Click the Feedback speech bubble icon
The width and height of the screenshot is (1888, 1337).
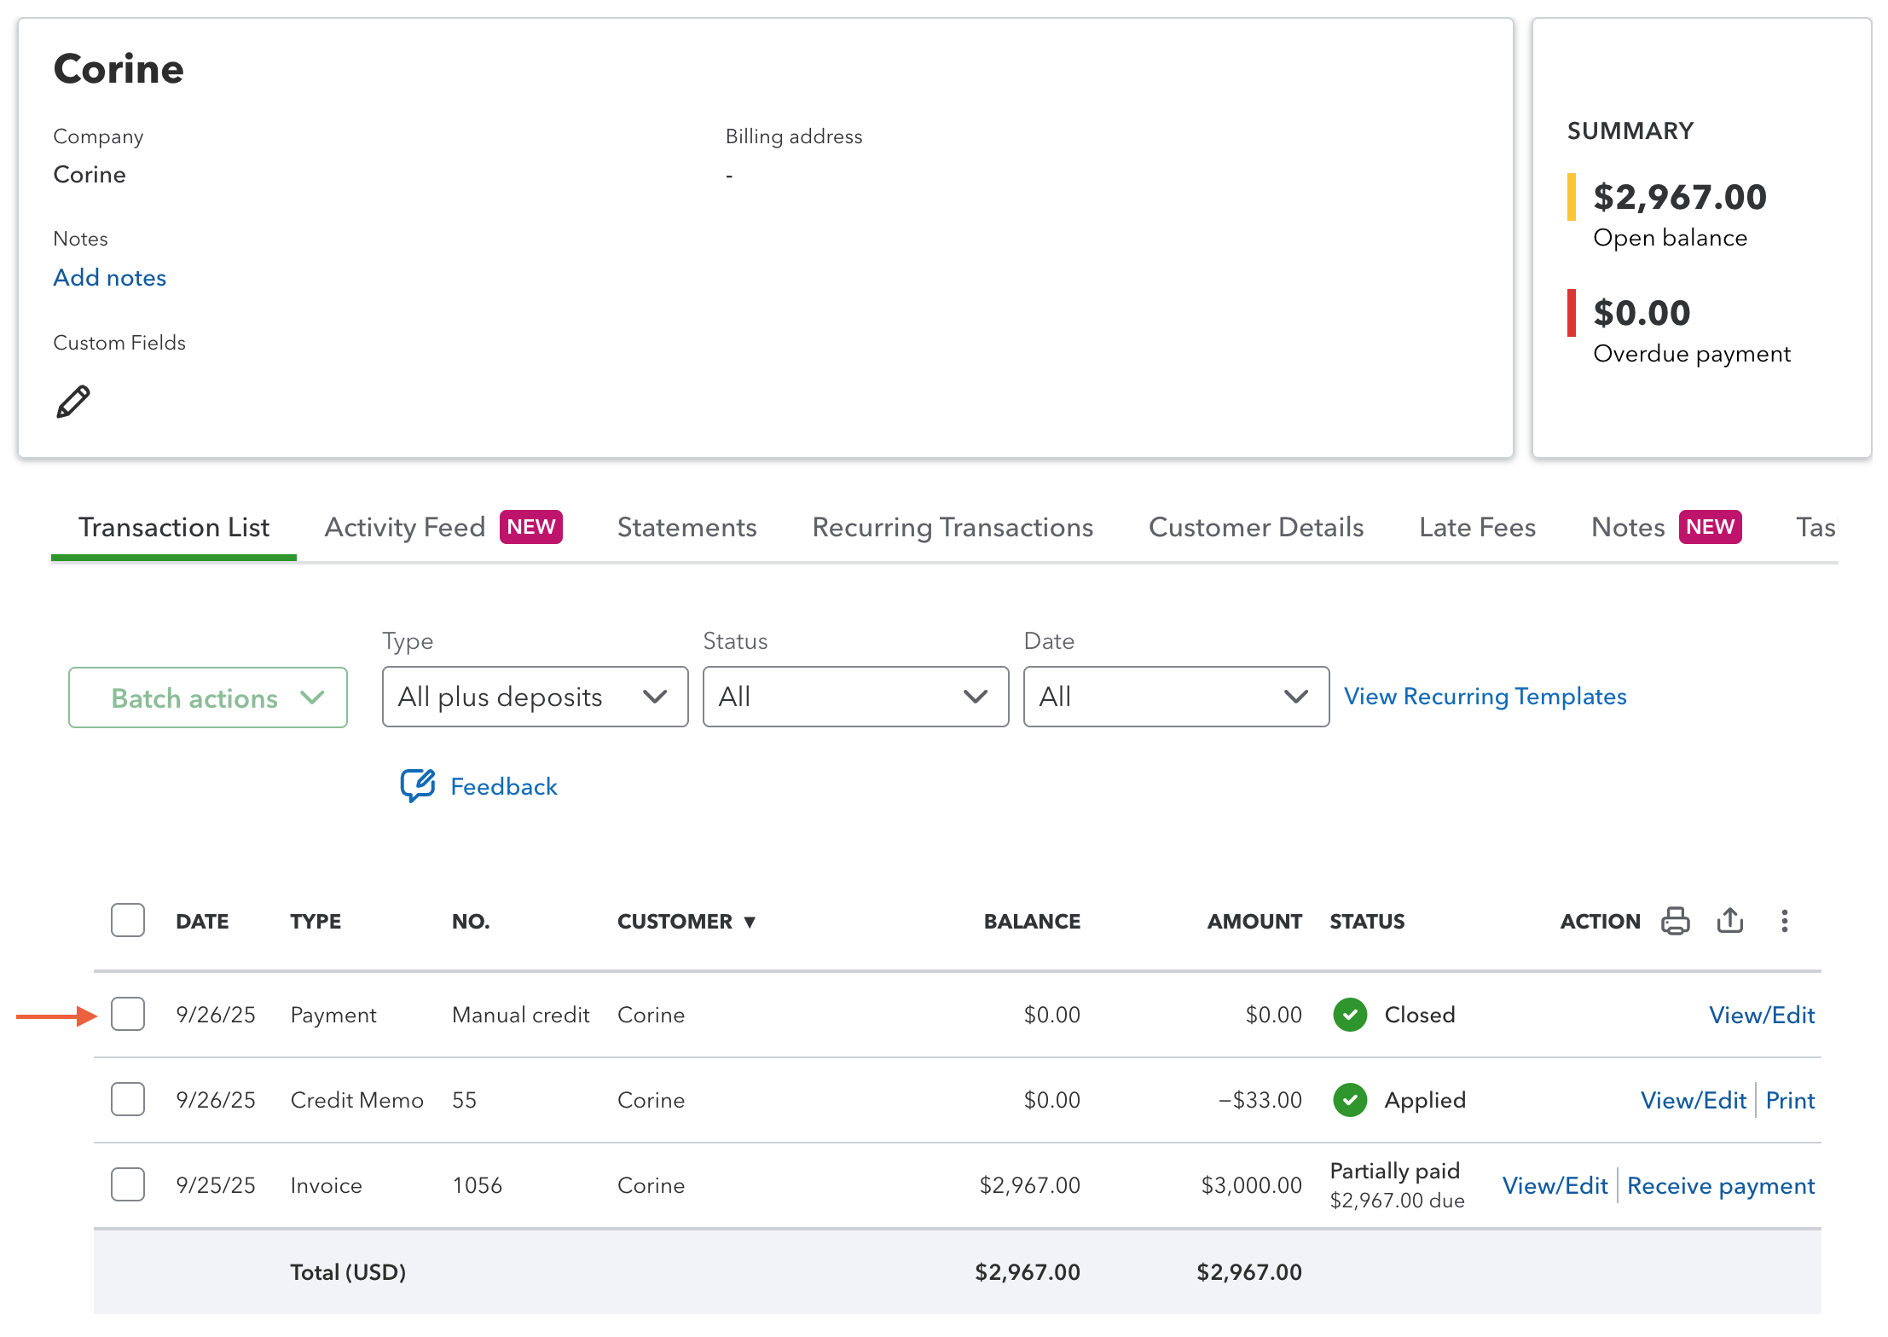pyautogui.click(x=418, y=785)
